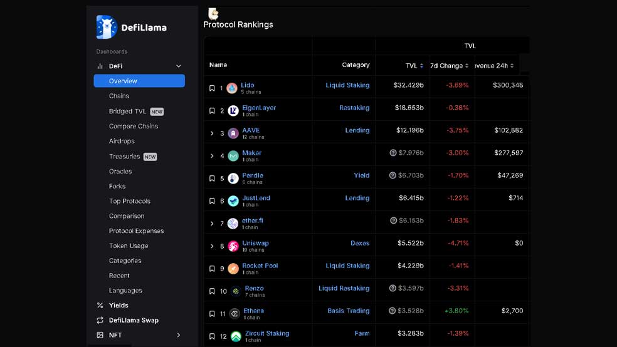Click the DefiLlama Swap arrows icon
This screenshot has height=347, width=617.
(100, 320)
